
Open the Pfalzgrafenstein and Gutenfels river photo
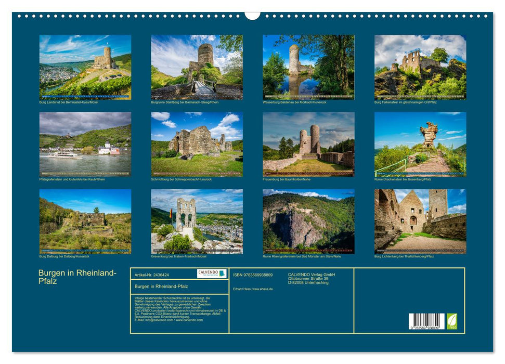(85, 145)
